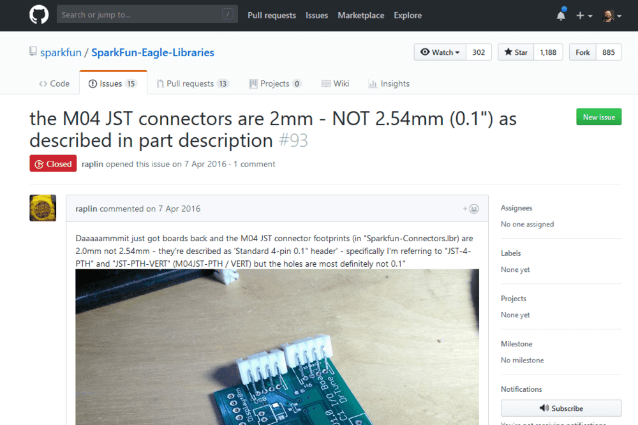Screen dimensions: 638x425
Task: Focus the Search or jump to field
Action: click(x=147, y=15)
